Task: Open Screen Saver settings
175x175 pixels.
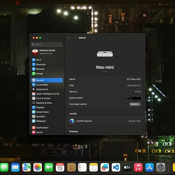Action: [47, 112]
